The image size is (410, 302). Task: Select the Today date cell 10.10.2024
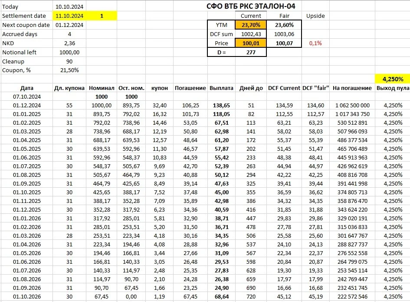[x=69, y=7]
